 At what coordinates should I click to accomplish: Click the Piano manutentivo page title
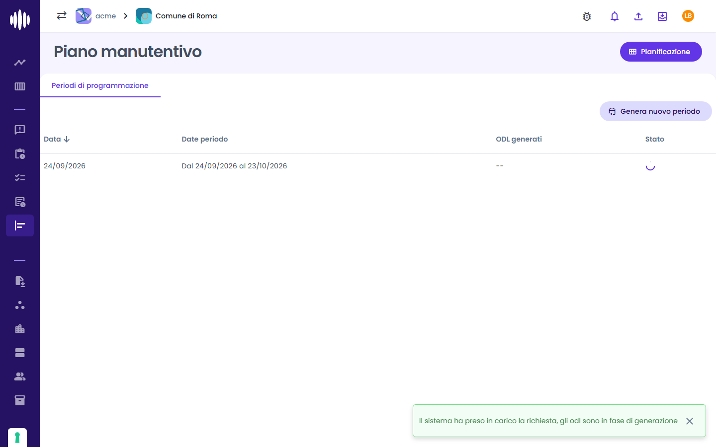pyautogui.click(x=128, y=52)
